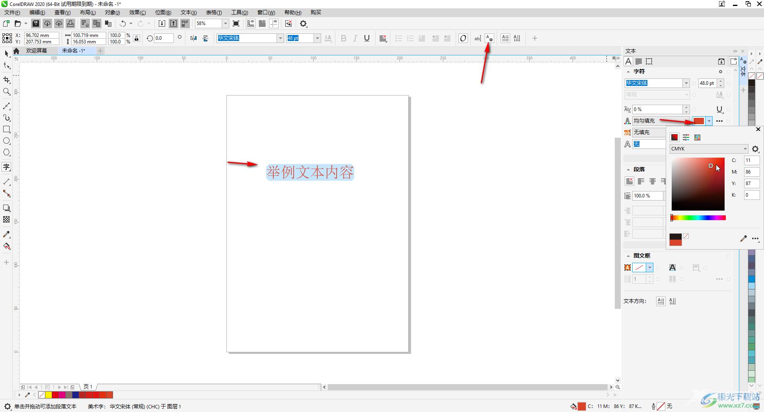Toggle Show Guidelines button

[274, 23]
